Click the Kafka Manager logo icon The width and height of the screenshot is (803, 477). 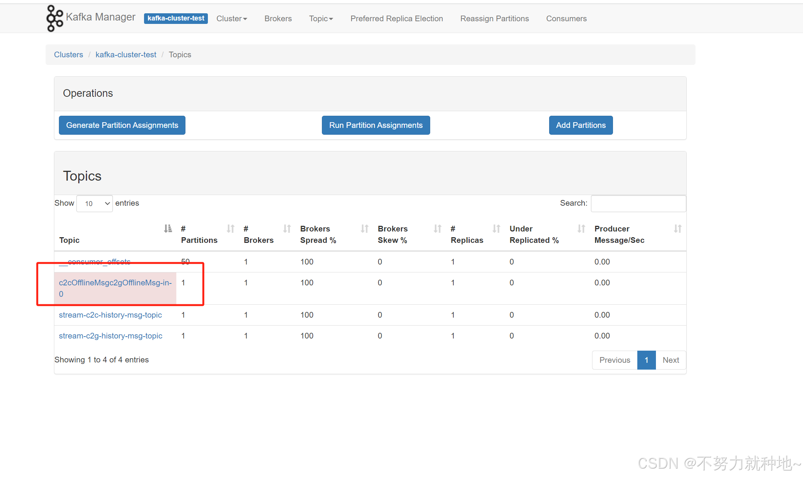(54, 18)
